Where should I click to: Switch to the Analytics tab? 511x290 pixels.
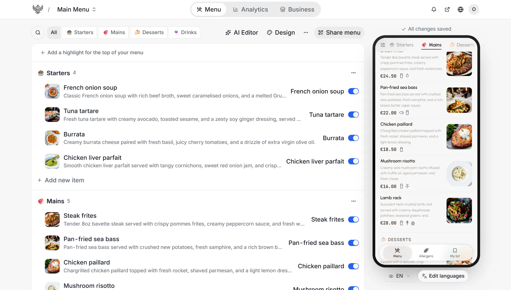(x=251, y=9)
